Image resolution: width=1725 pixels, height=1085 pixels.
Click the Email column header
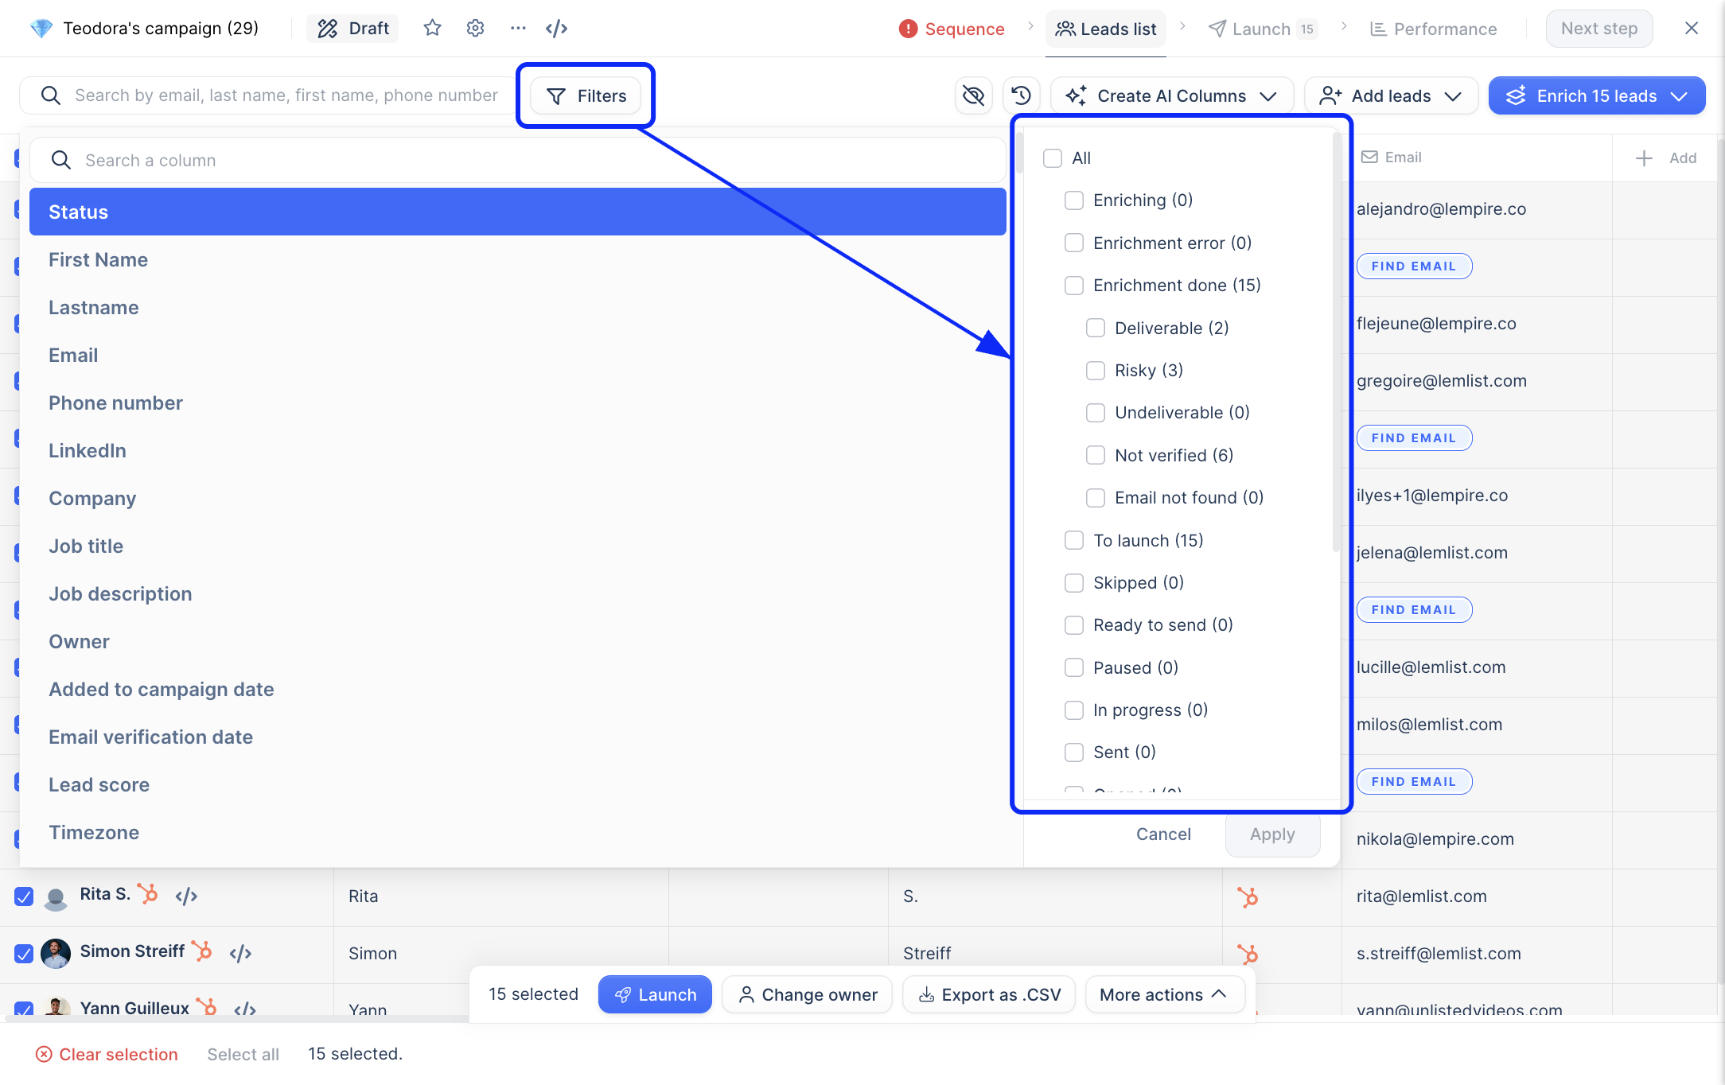click(1391, 157)
